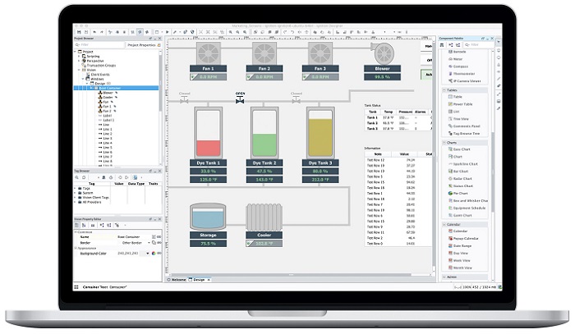Switch to the Welcome tab
The width and height of the screenshot is (575, 334).
pyautogui.click(x=178, y=280)
